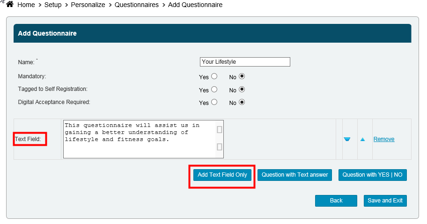This screenshot has height=224, width=427.
Task: Go to Setup in the breadcrumb
Action: click(x=53, y=5)
